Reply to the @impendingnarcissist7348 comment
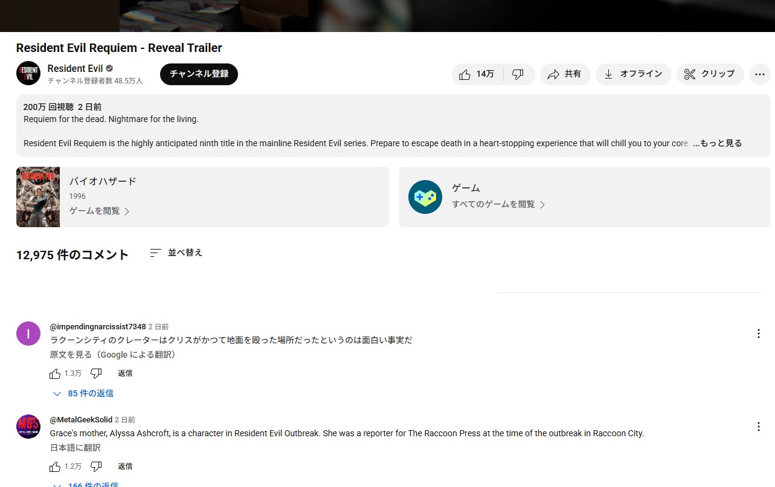Screen dimensions: 775x487 tap(125, 373)
